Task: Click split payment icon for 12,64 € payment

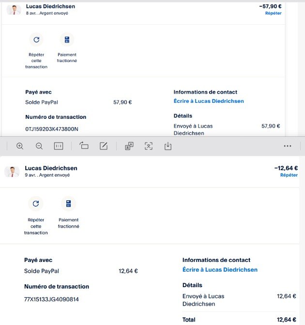Action: [68, 204]
